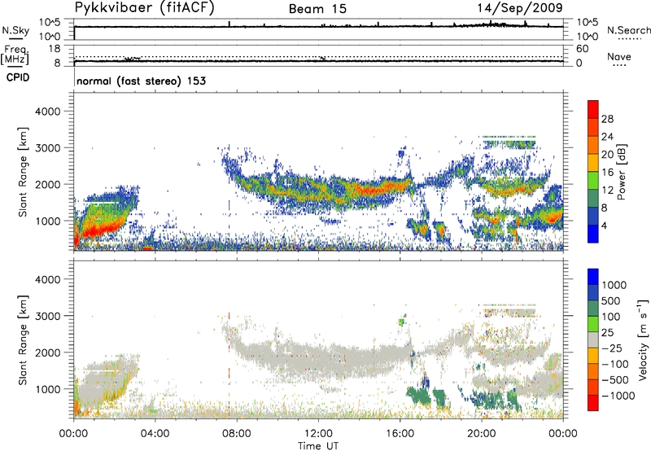The image size is (651, 451).
Task: Click the 18 tick on frequency axis
Action: [54, 49]
